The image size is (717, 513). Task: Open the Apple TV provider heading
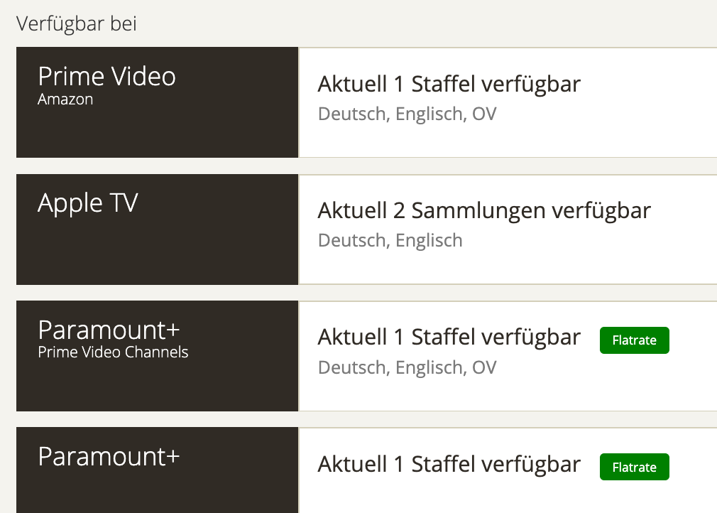(88, 203)
